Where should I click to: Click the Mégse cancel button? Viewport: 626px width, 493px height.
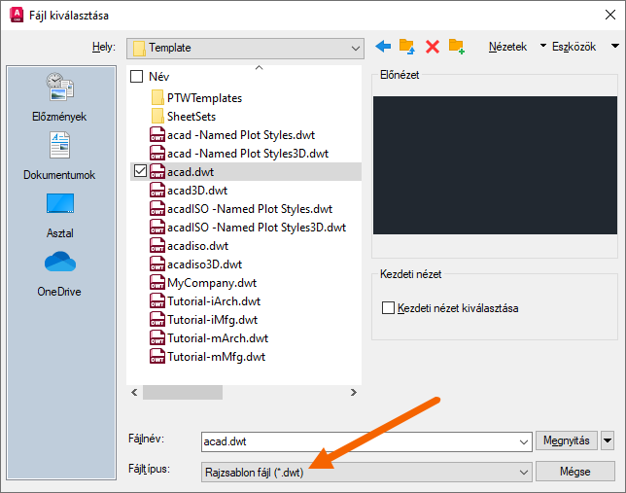tap(574, 472)
